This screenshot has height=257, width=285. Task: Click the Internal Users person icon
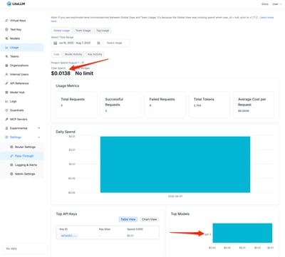tap(6, 74)
